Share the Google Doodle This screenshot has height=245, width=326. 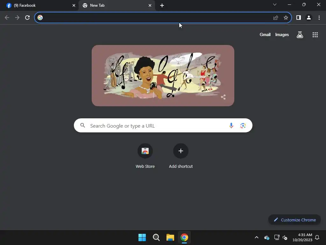223,97
